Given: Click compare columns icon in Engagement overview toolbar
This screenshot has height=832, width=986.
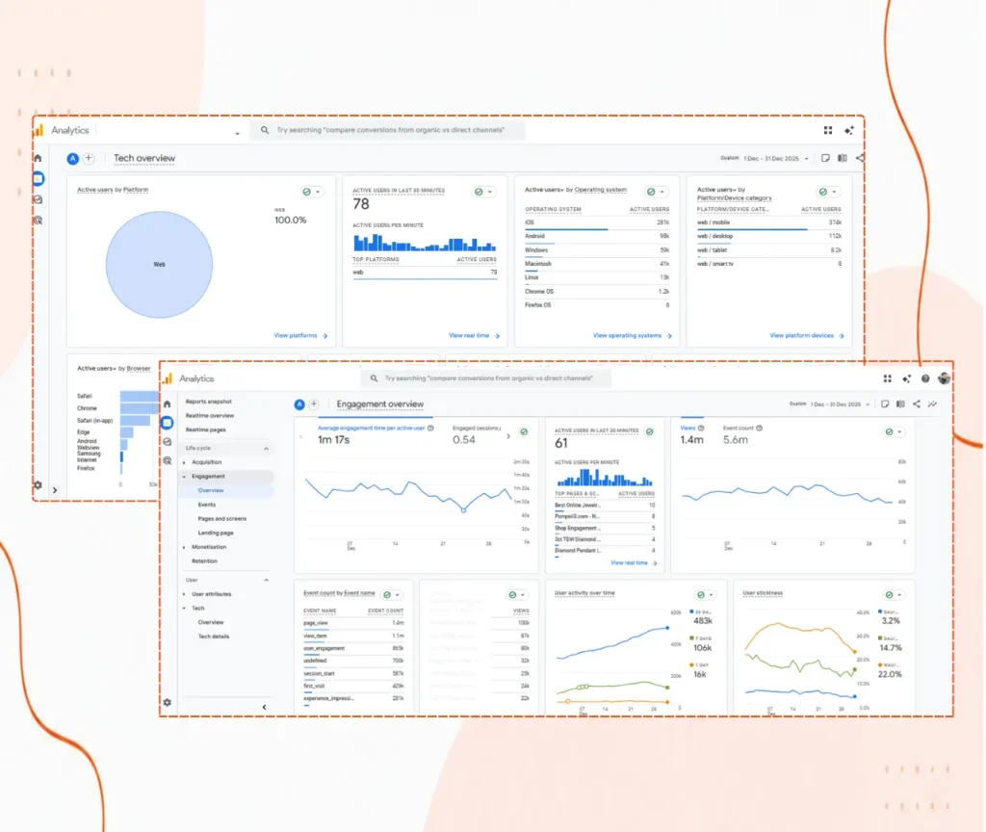Looking at the screenshot, I should click(900, 403).
